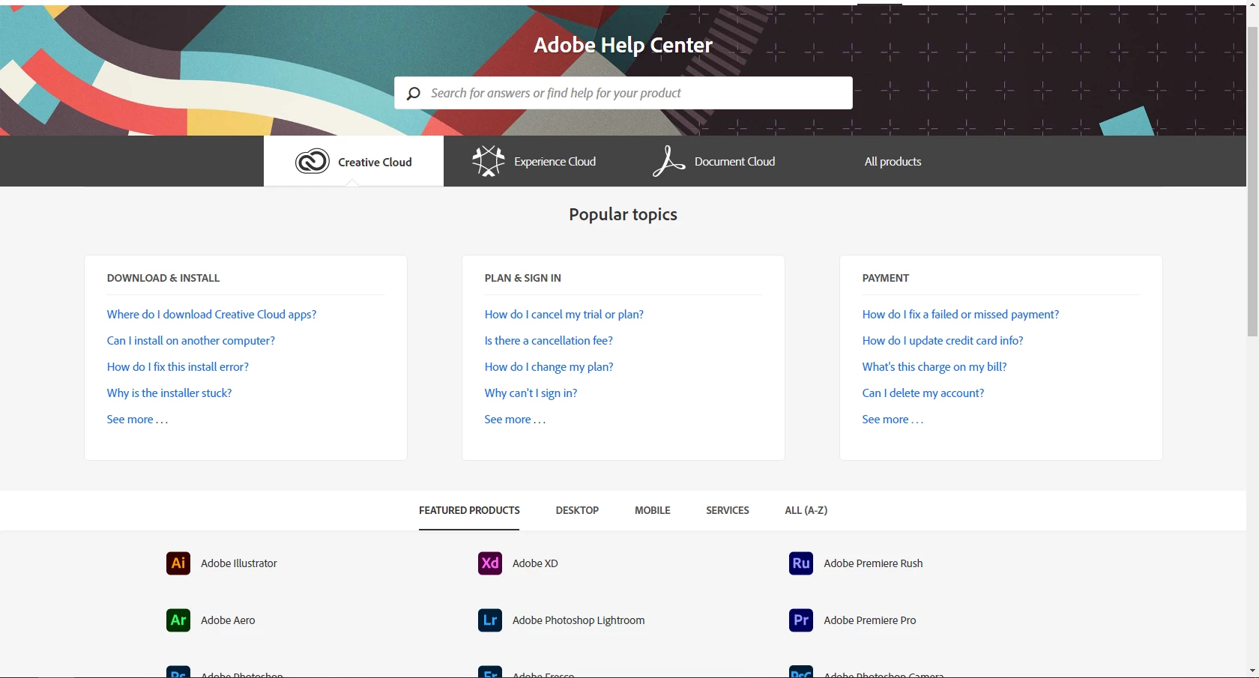Open 'How do I fix a failed or missed payment?'

(961, 315)
